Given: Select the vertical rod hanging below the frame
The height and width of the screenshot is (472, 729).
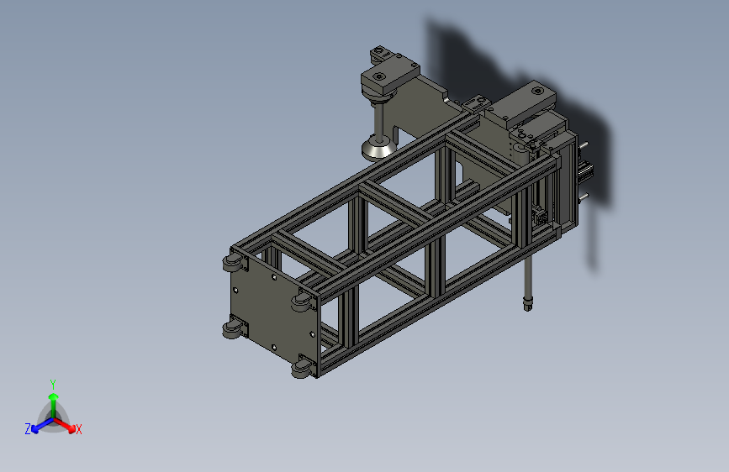Looking at the screenshot, I should 528,281.
